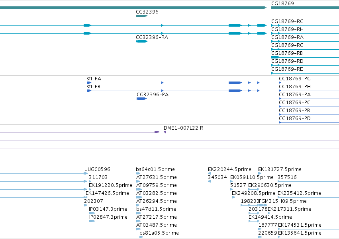Image resolution: width=339 pixels, height=239 pixels.
Task: Click the 203178 EST label
Action: click(x=258, y=209)
